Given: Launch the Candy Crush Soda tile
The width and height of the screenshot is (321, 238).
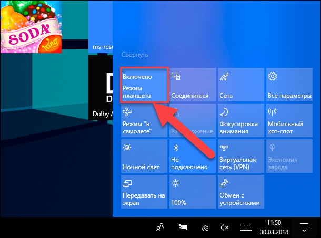Looking at the screenshot, I should click(31, 27).
